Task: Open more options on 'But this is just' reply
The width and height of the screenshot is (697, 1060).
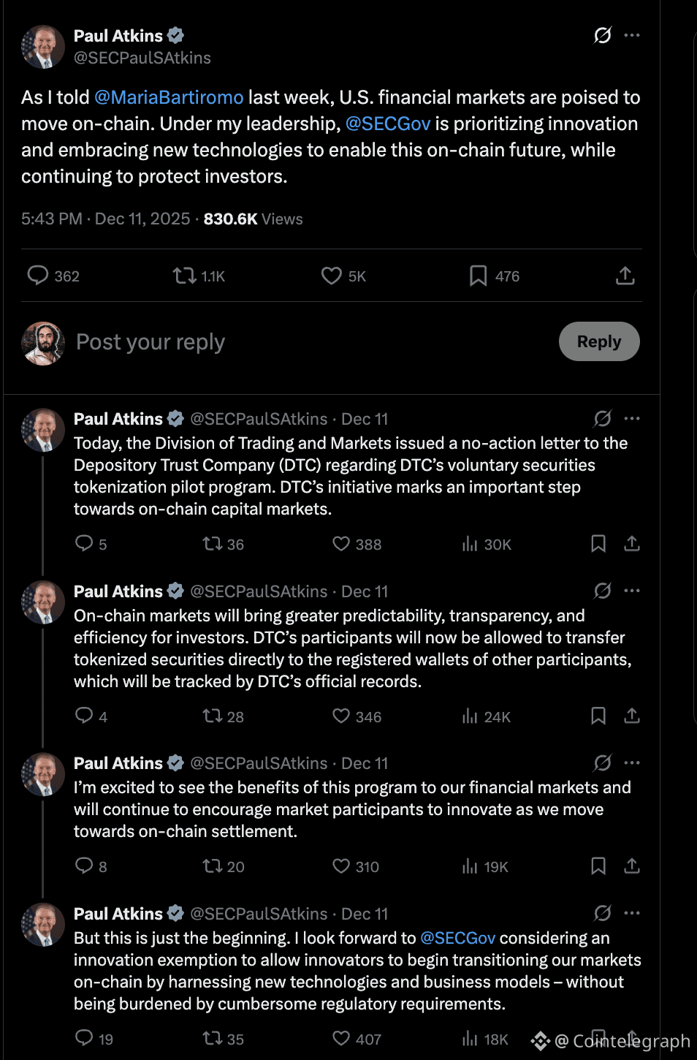Action: (632, 913)
